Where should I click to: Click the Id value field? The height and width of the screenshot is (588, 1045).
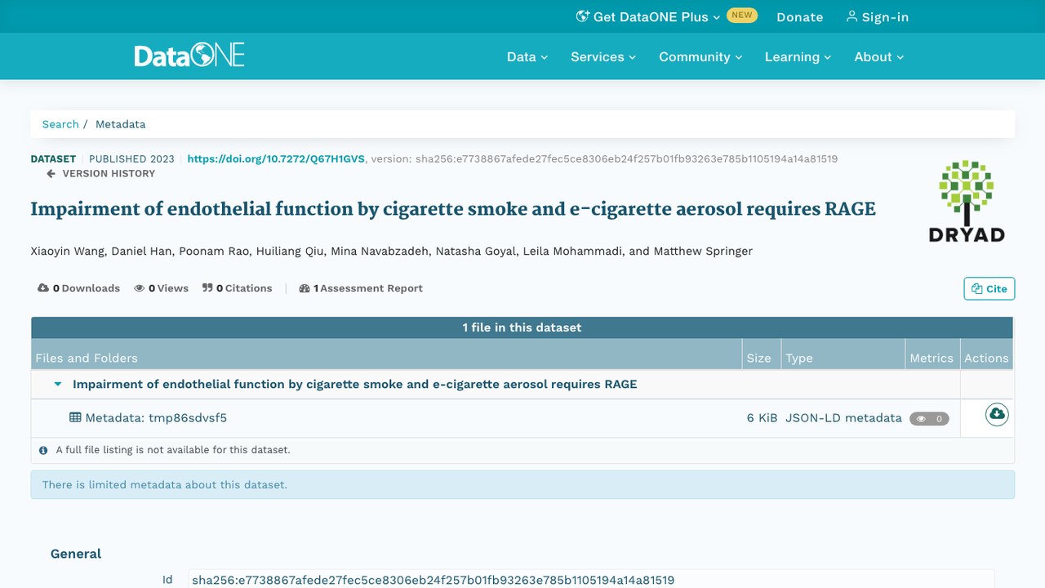[591, 580]
